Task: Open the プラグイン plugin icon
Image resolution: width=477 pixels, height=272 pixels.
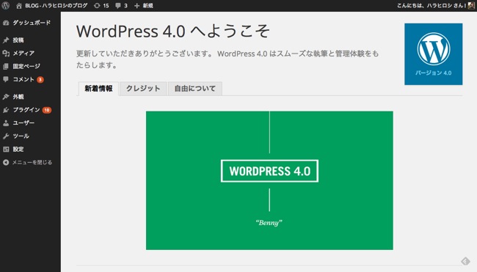Action: pos(6,110)
